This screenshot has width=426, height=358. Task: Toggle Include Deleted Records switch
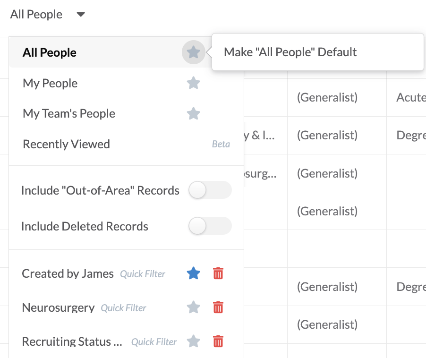[210, 226]
